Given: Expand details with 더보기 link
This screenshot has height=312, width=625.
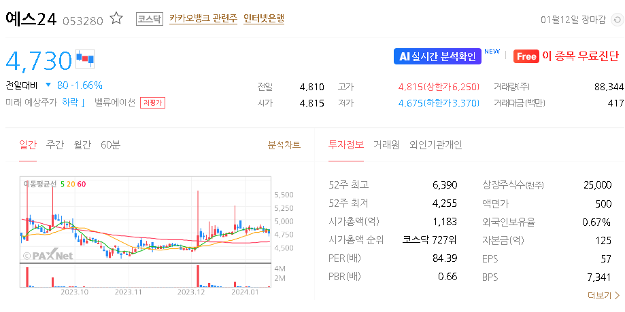Looking at the screenshot, I should [x=603, y=295].
